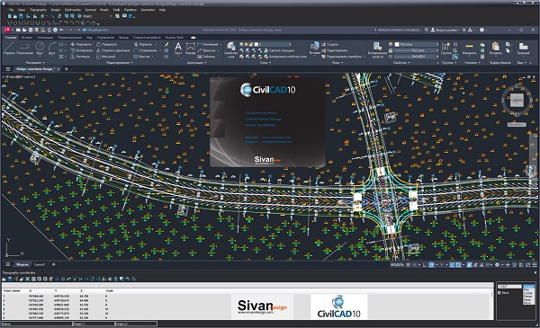
Task: Click the Move (Перенести) command
Action: (x=81, y=44)
